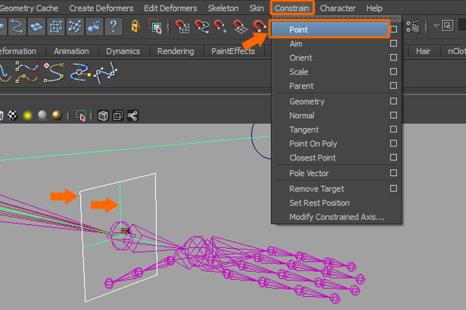Expand the dropdown arrow beside clapperboard icon
The width and height of the screenshot is (466, 310).
(436, 27)
